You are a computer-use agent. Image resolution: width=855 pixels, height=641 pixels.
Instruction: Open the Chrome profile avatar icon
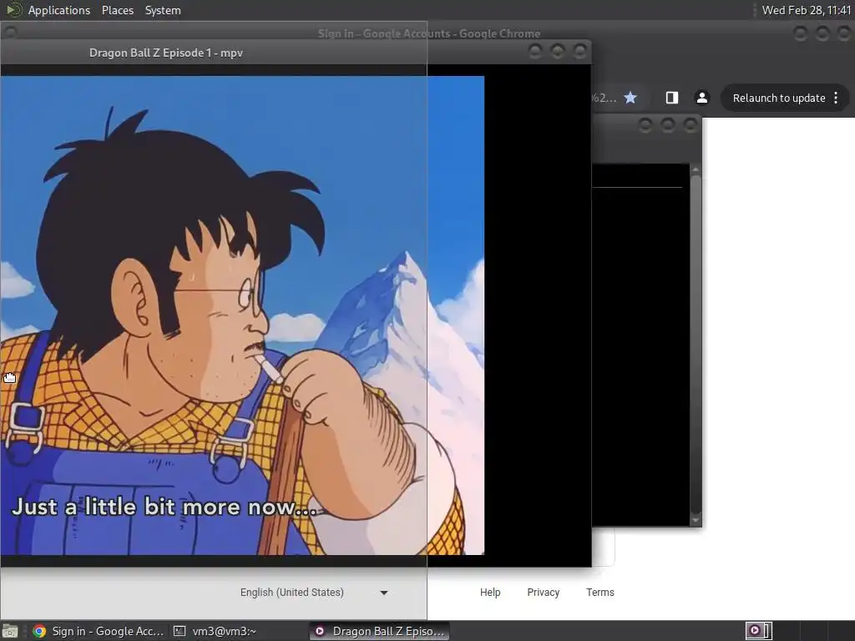(x=701, y=98)
